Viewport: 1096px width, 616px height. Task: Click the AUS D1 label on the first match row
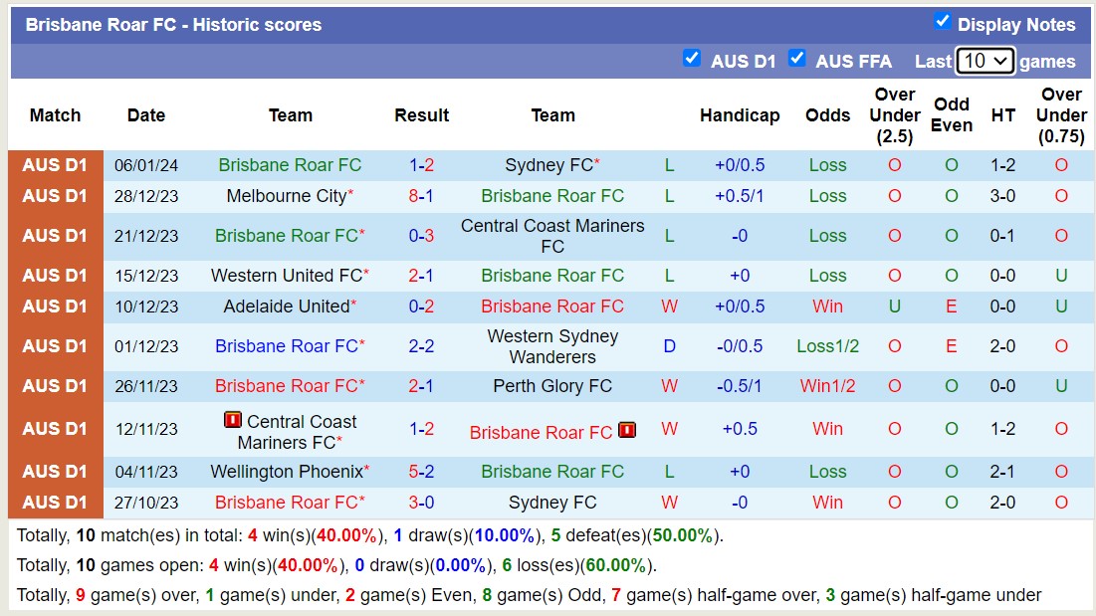point(55,165)
